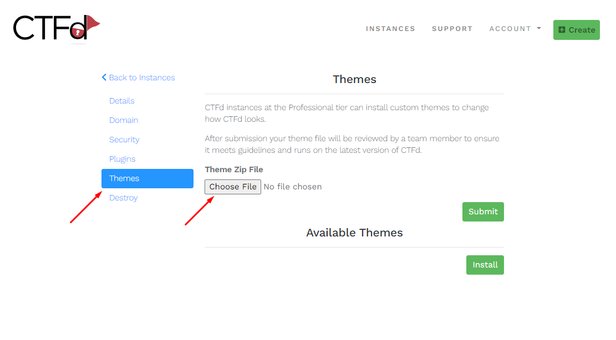616x340 pixels.
Task: Follow the Back to Instances link
Action: [141, 78]
